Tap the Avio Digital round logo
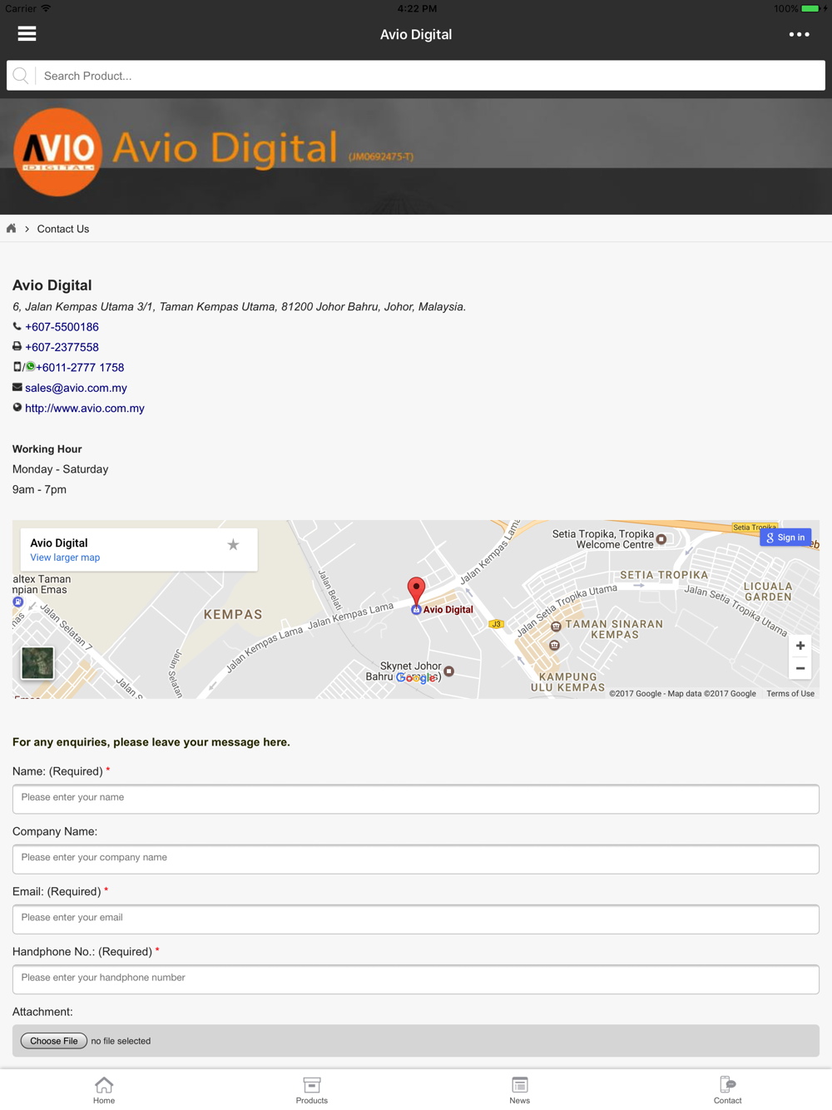 coord(57,152)
